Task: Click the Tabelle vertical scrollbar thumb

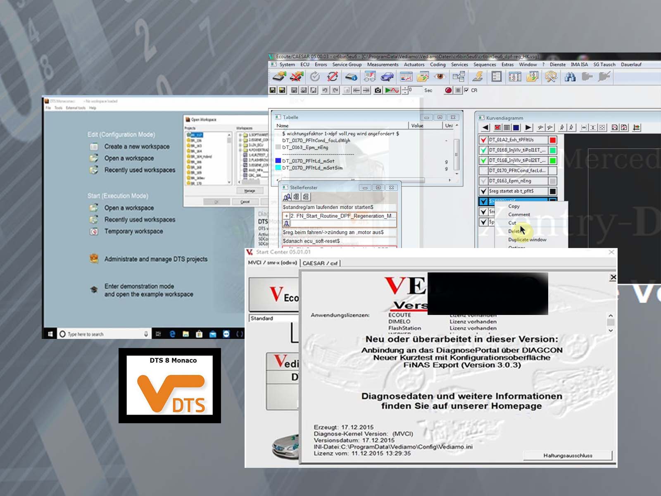Action: 457,154
